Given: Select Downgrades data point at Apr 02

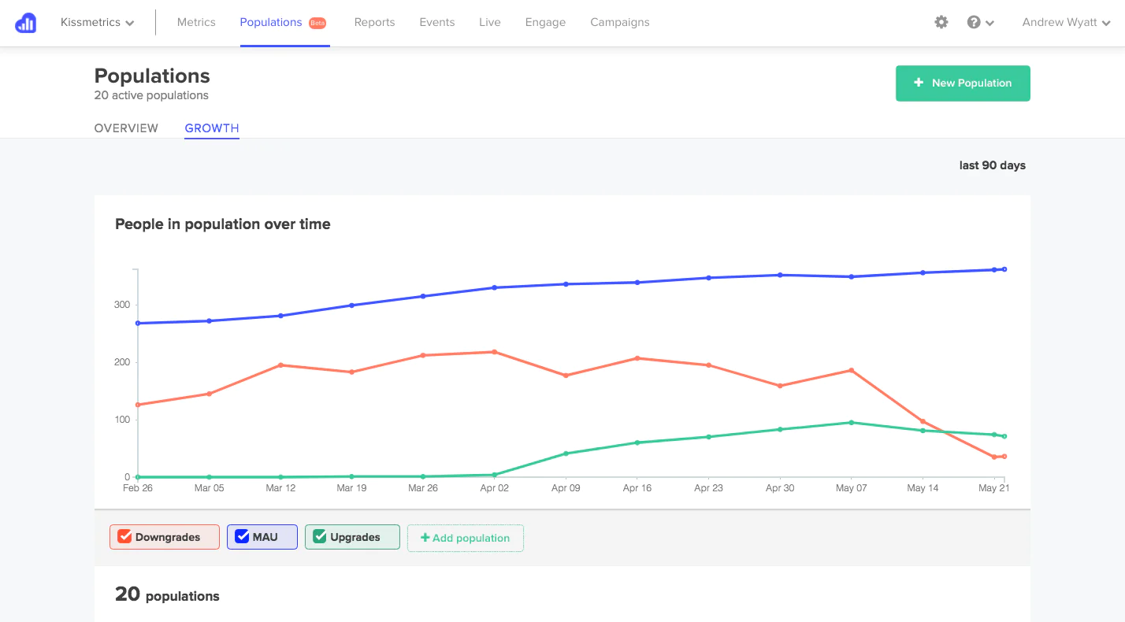Looking at the screenshot, I should coord(494,352).
